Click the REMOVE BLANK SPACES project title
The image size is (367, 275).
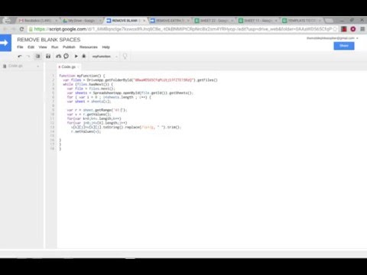[49, 40]
